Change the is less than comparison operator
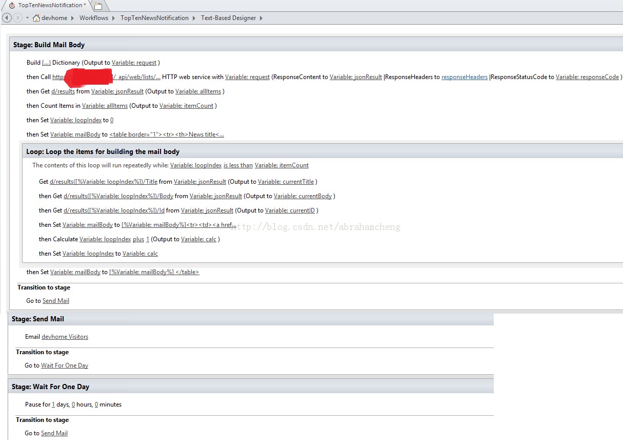Image resolution: width=623 pixels, height=443 pixels. pyautogui.click(x=238, y=165)
